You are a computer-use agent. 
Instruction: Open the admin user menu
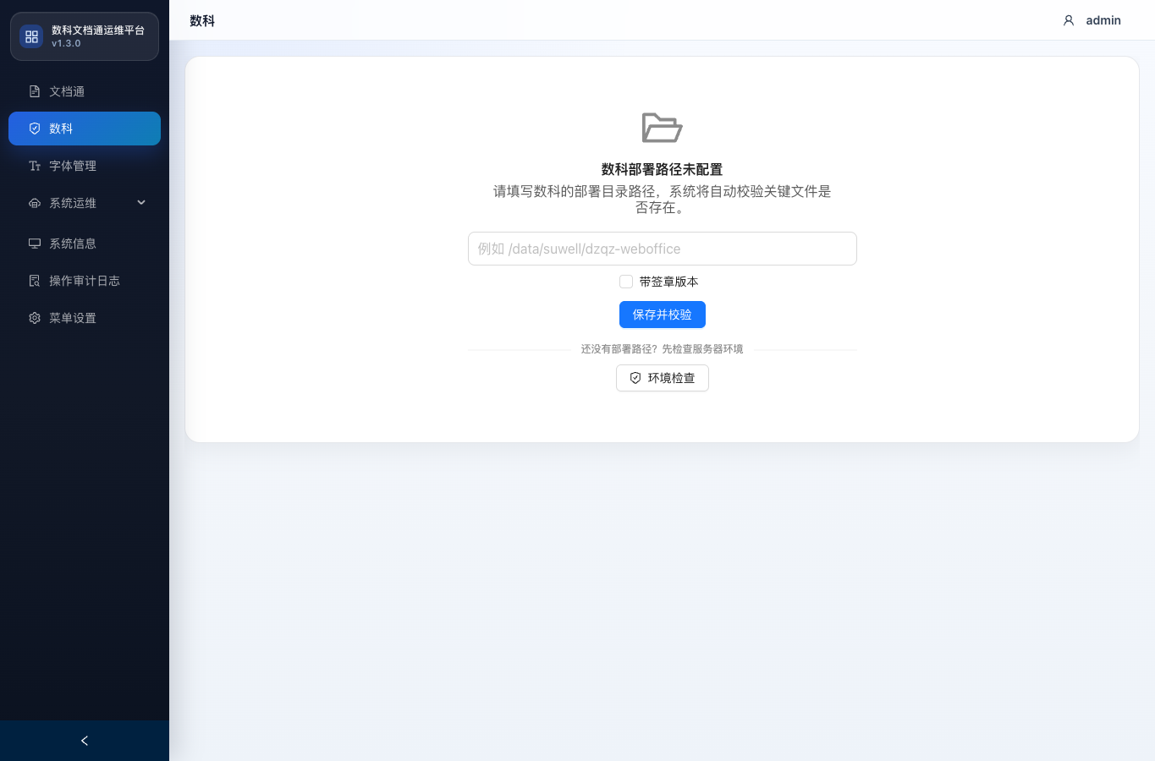[x=1092, y=20]
